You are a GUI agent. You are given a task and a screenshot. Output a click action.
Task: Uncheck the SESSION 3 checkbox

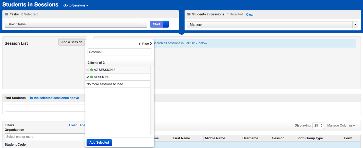[88, 77]
